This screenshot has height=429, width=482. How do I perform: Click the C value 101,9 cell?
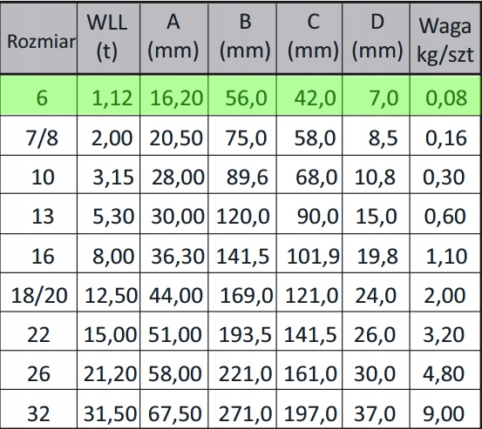tap(309, 253)
